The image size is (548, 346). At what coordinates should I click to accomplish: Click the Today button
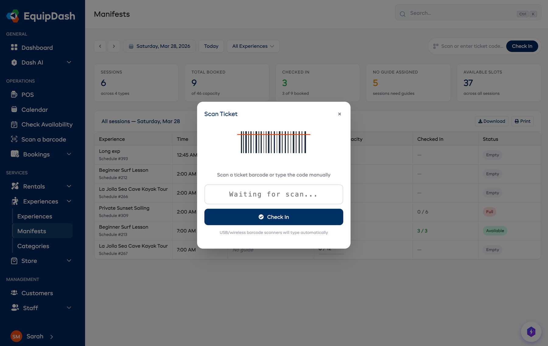tap(211, 46)
